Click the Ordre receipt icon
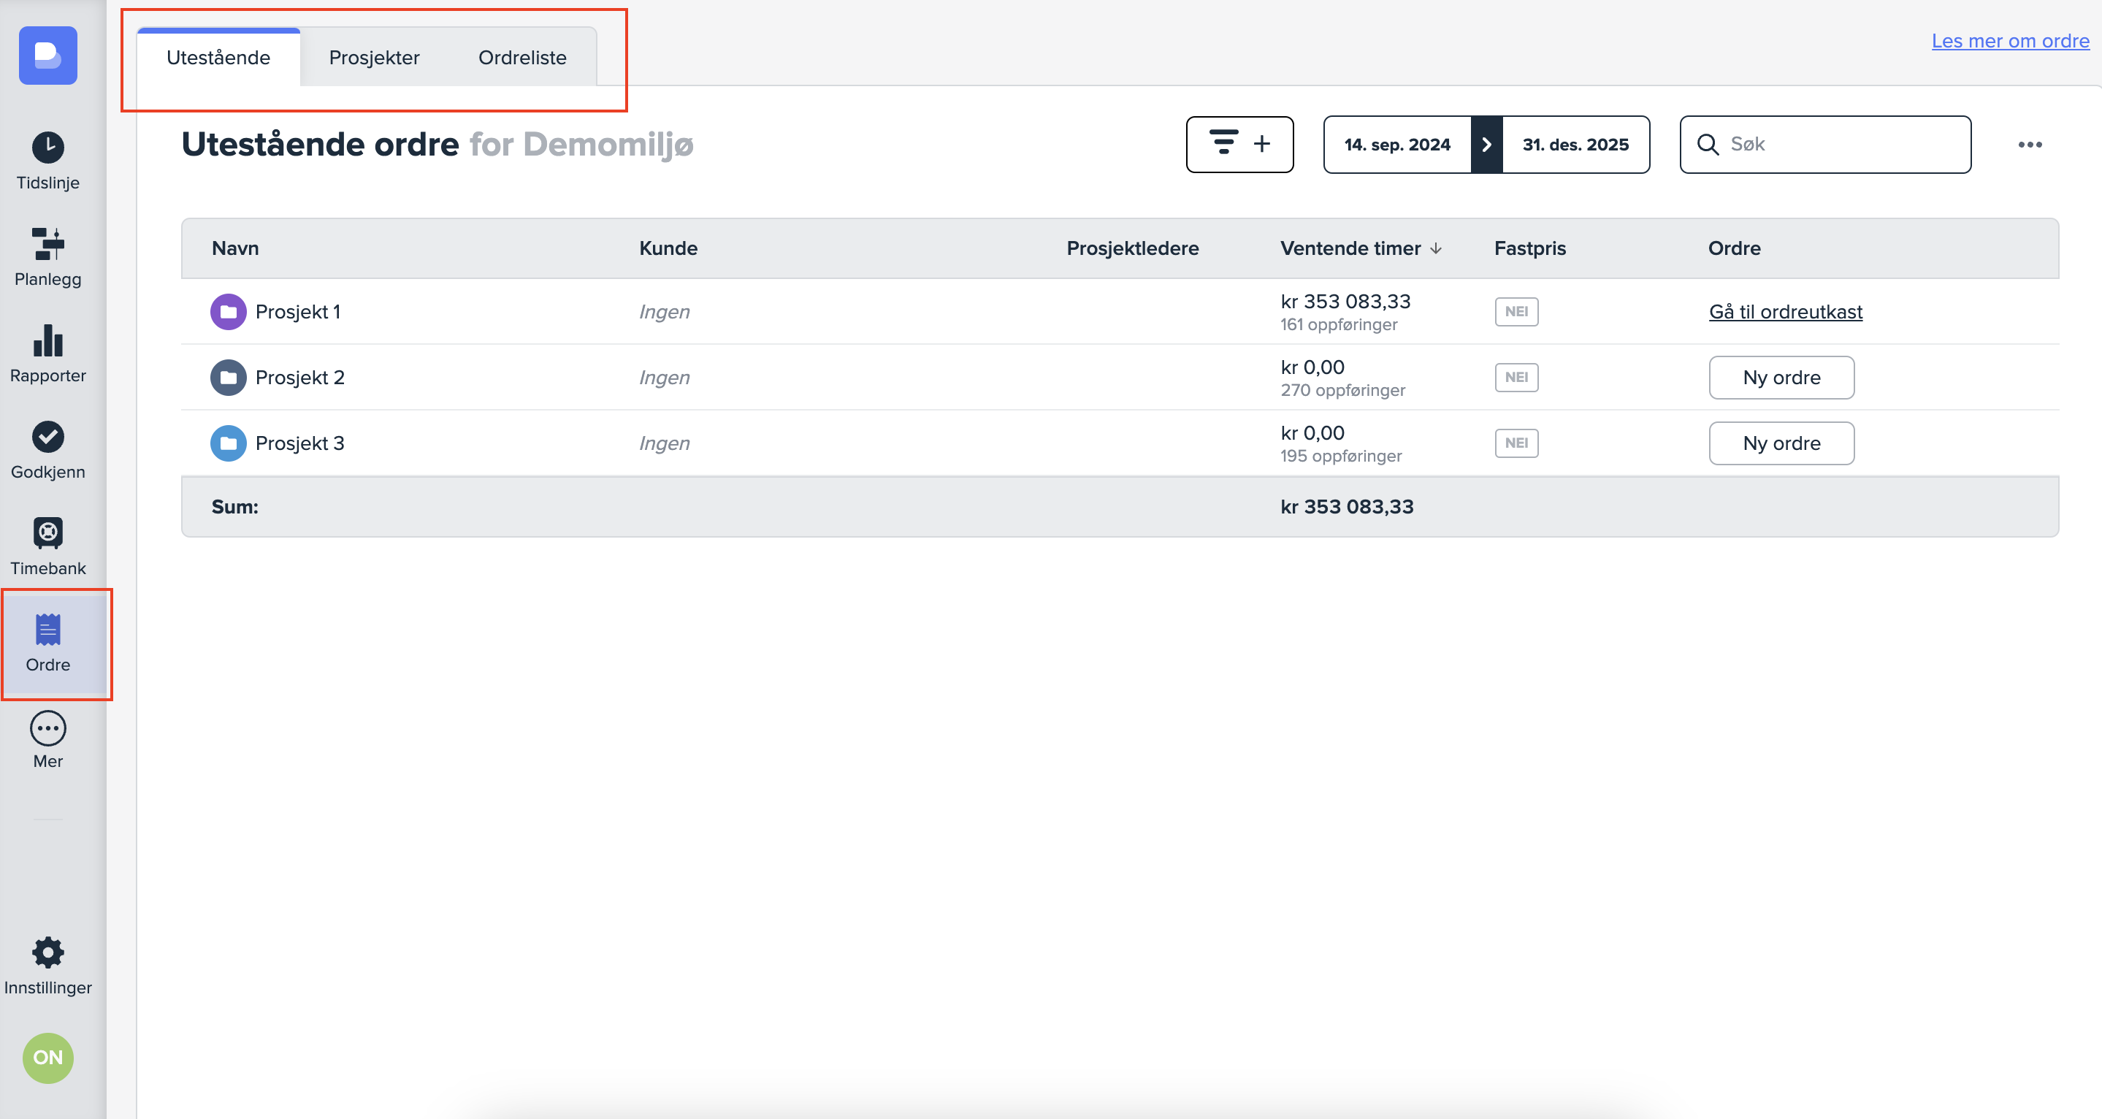This screenshot has height=1119, width=2102. pos(48,630)
